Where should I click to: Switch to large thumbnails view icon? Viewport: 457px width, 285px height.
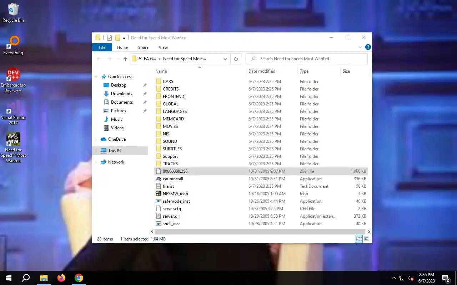(x=366, y=239)
